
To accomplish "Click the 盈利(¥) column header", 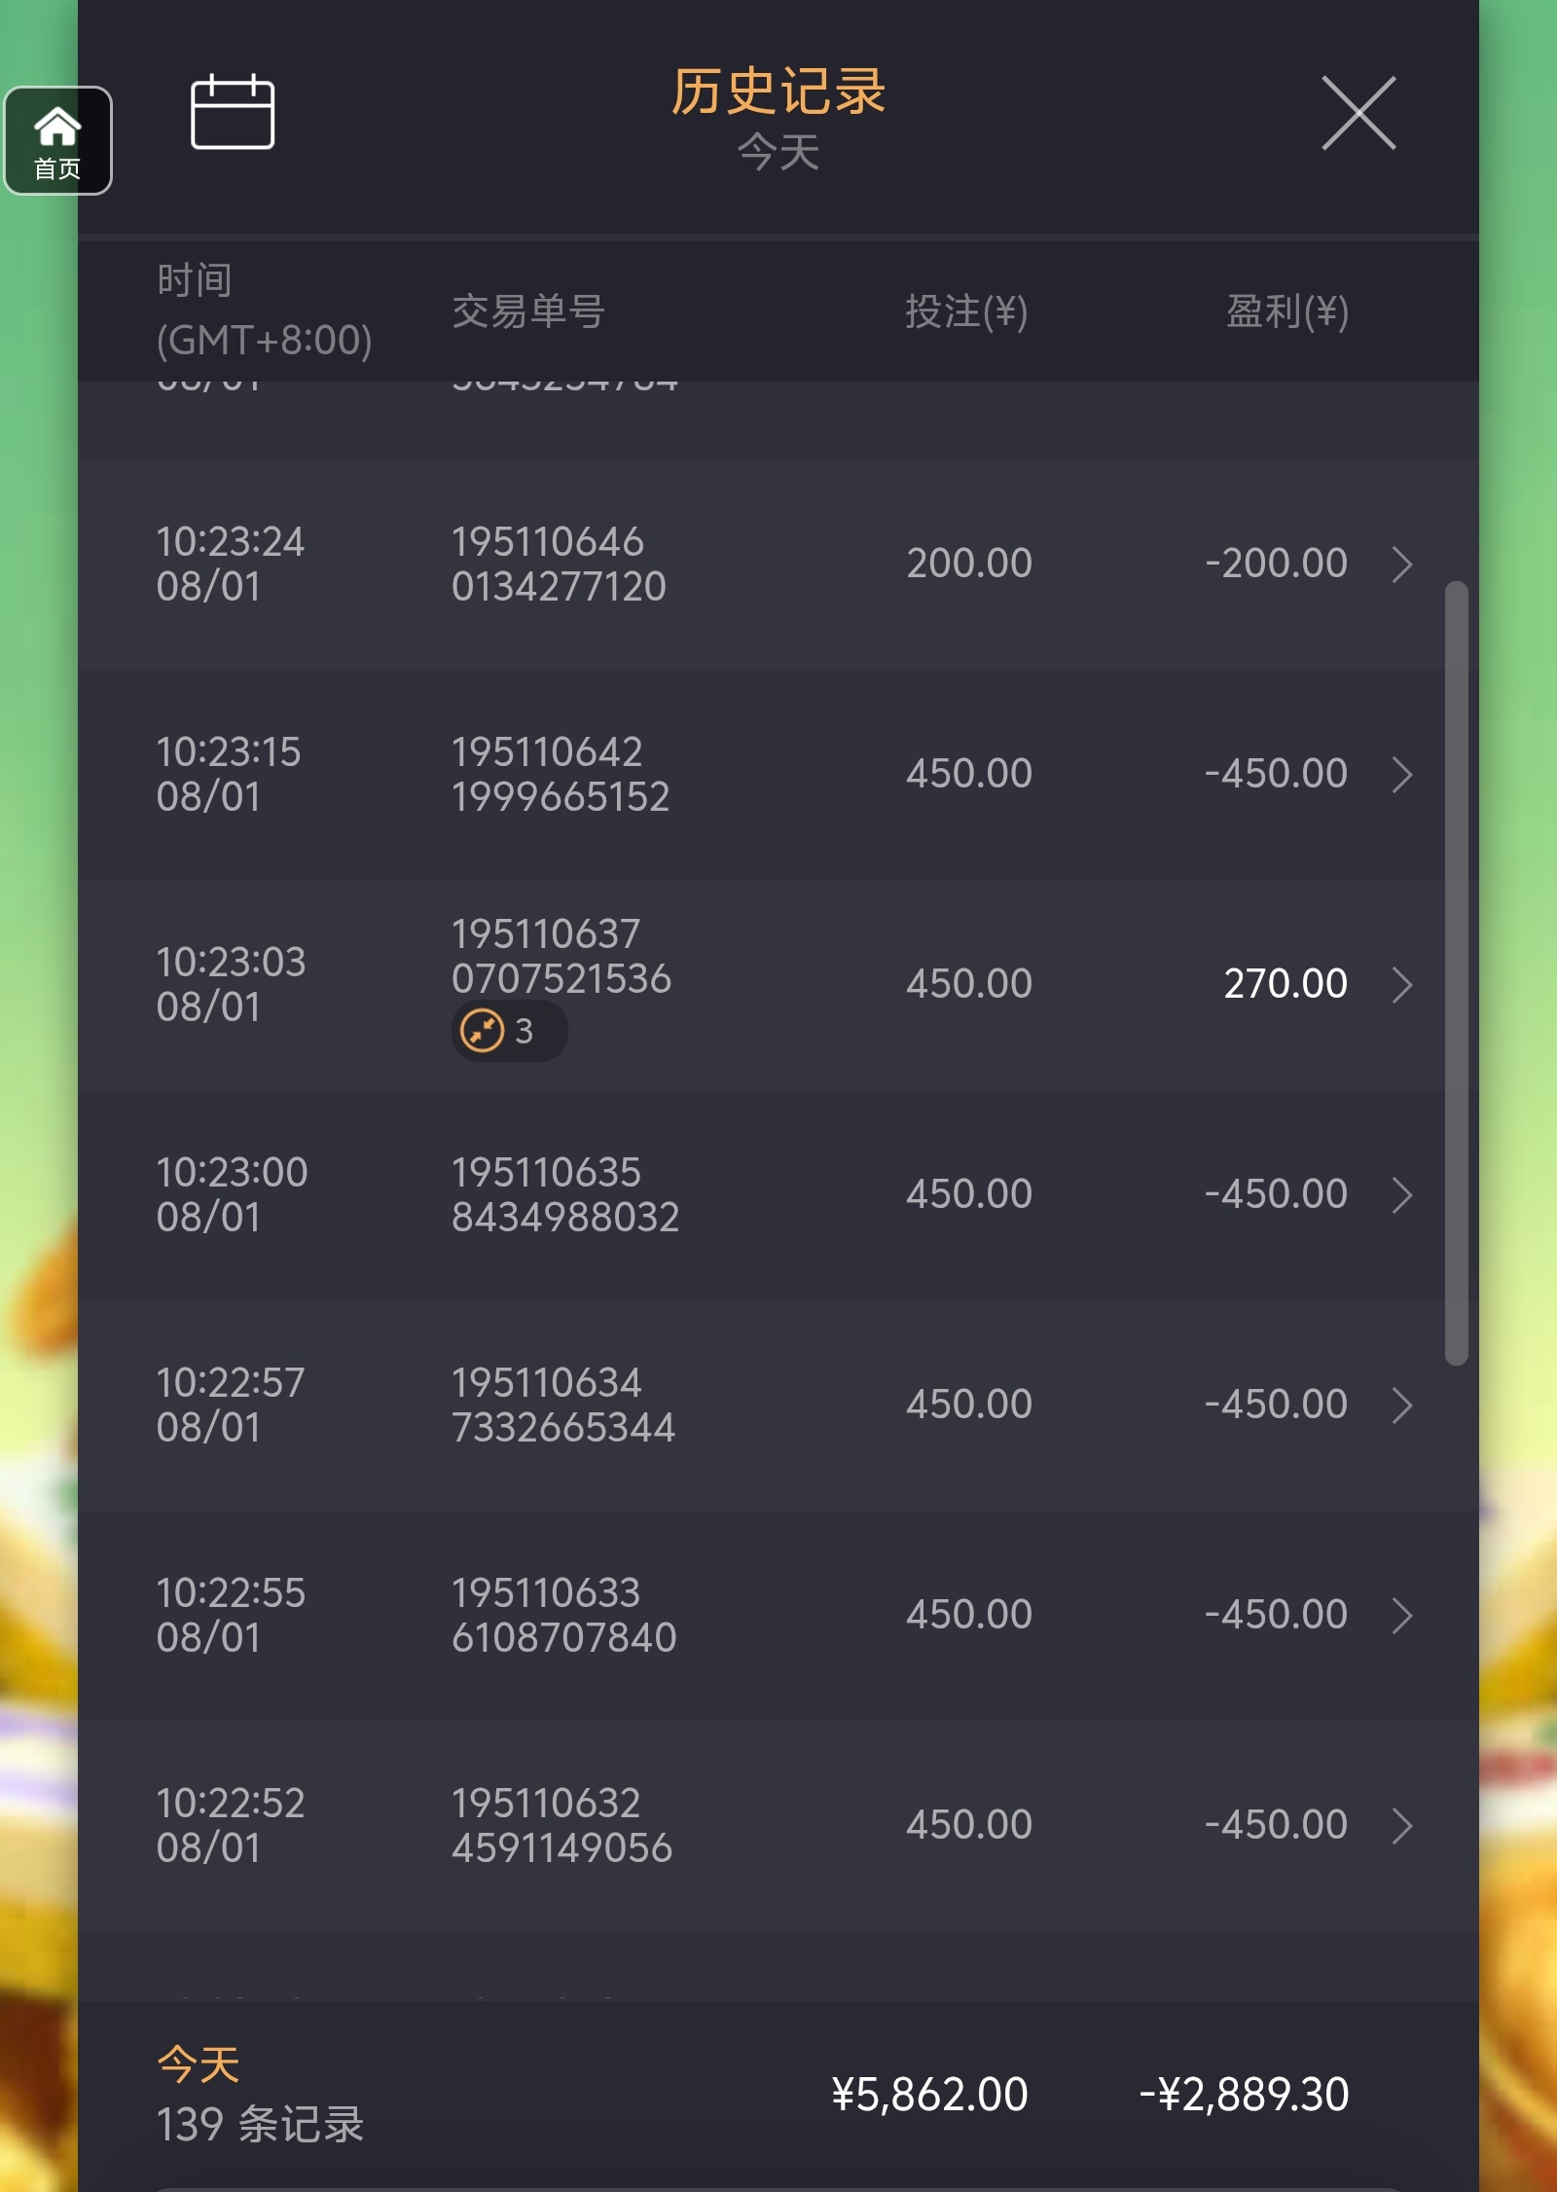I will (1286, 311).
